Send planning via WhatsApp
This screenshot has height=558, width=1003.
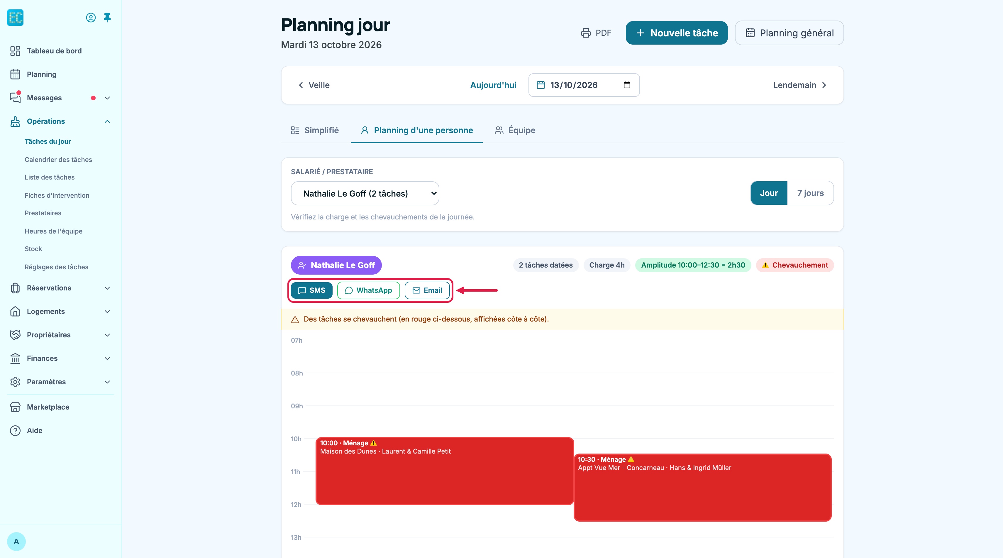[368, 290]
